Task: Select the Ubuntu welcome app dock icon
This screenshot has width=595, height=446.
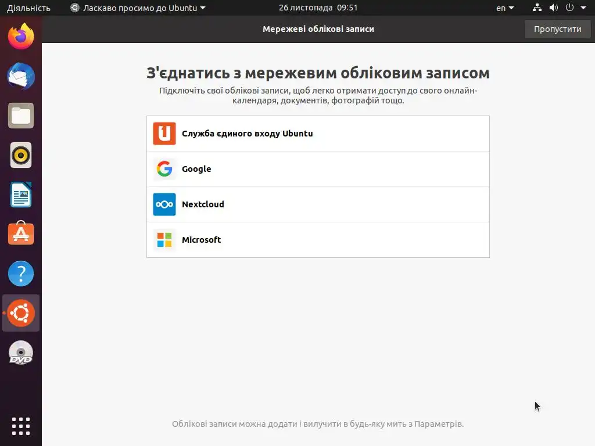Action: point(21,313)
